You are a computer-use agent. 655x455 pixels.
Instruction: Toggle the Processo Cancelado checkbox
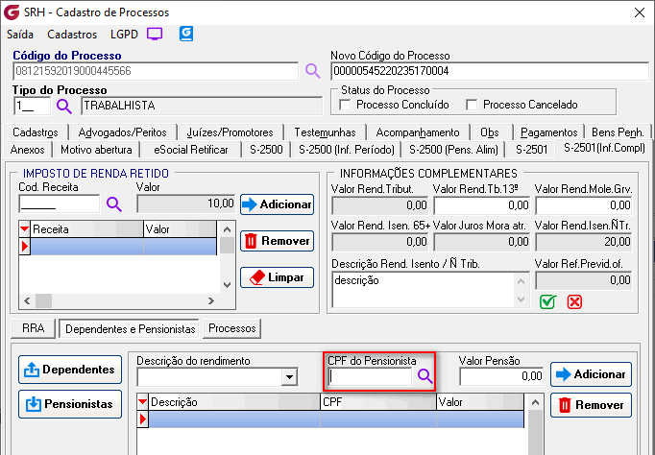[472, 105]
